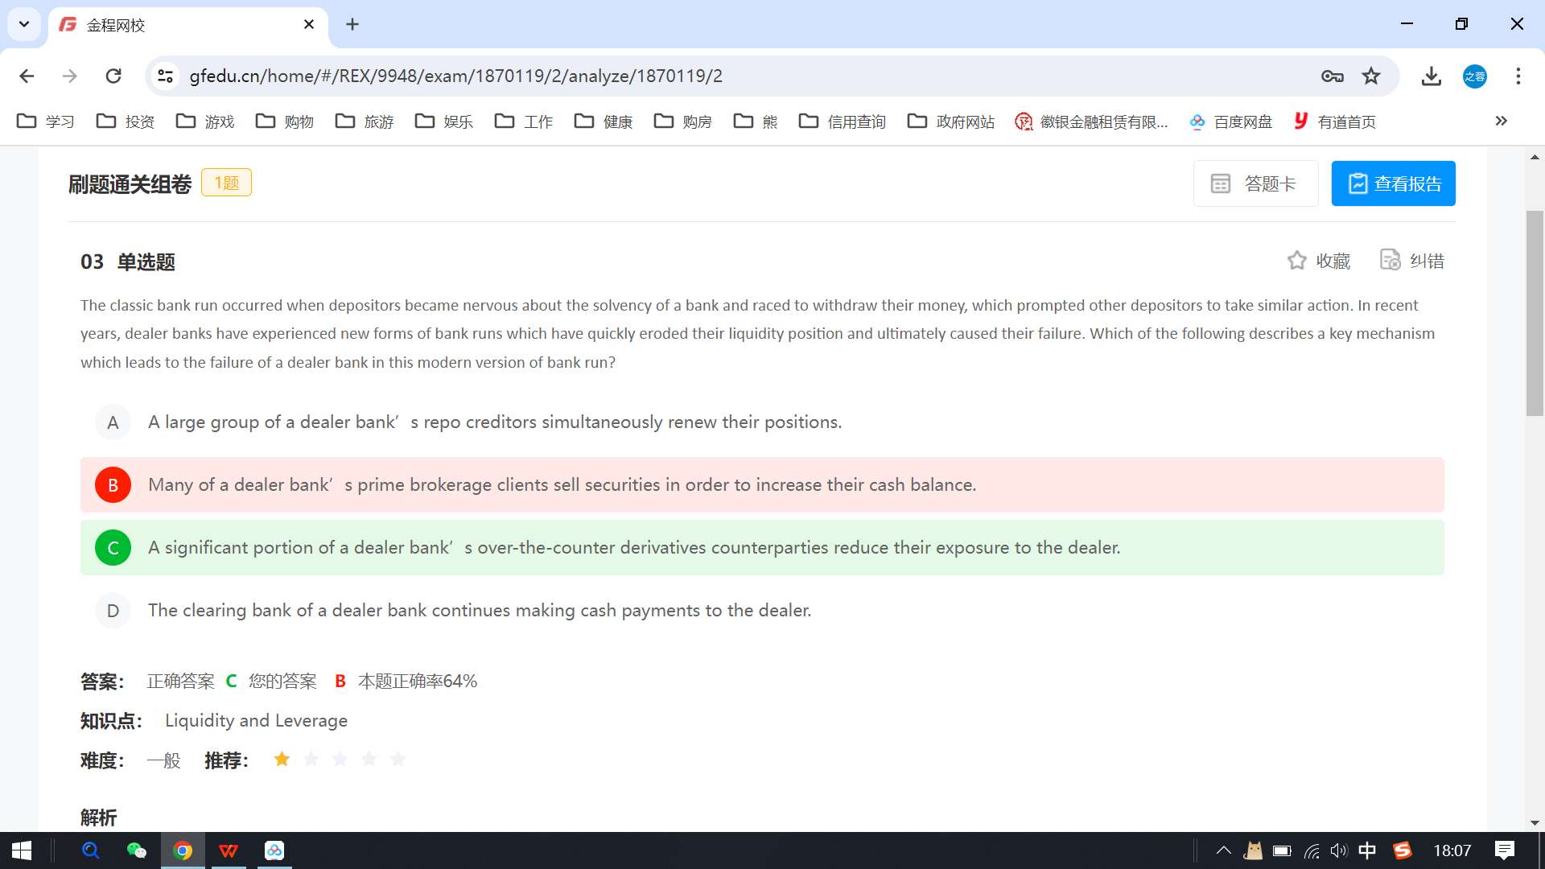Open the 投资 bookmark folder
1545x869 pixels.
pyautogui.click(x=125, y=121)
